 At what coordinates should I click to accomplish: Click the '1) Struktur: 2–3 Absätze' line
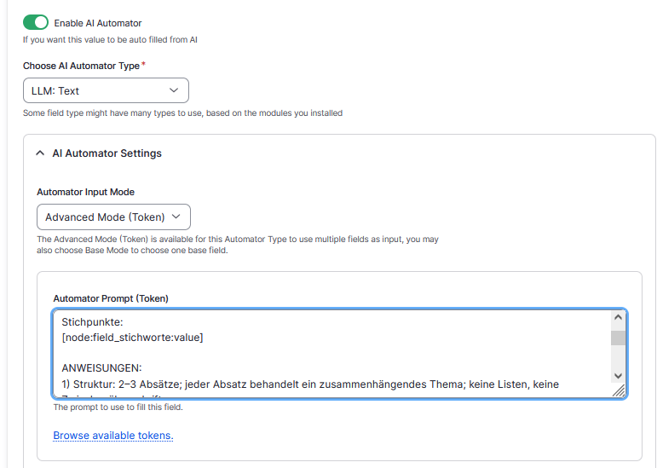click(x=310, y=384)
